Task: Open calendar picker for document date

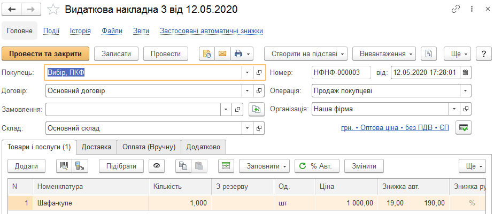Action: [x=465, y=72]
